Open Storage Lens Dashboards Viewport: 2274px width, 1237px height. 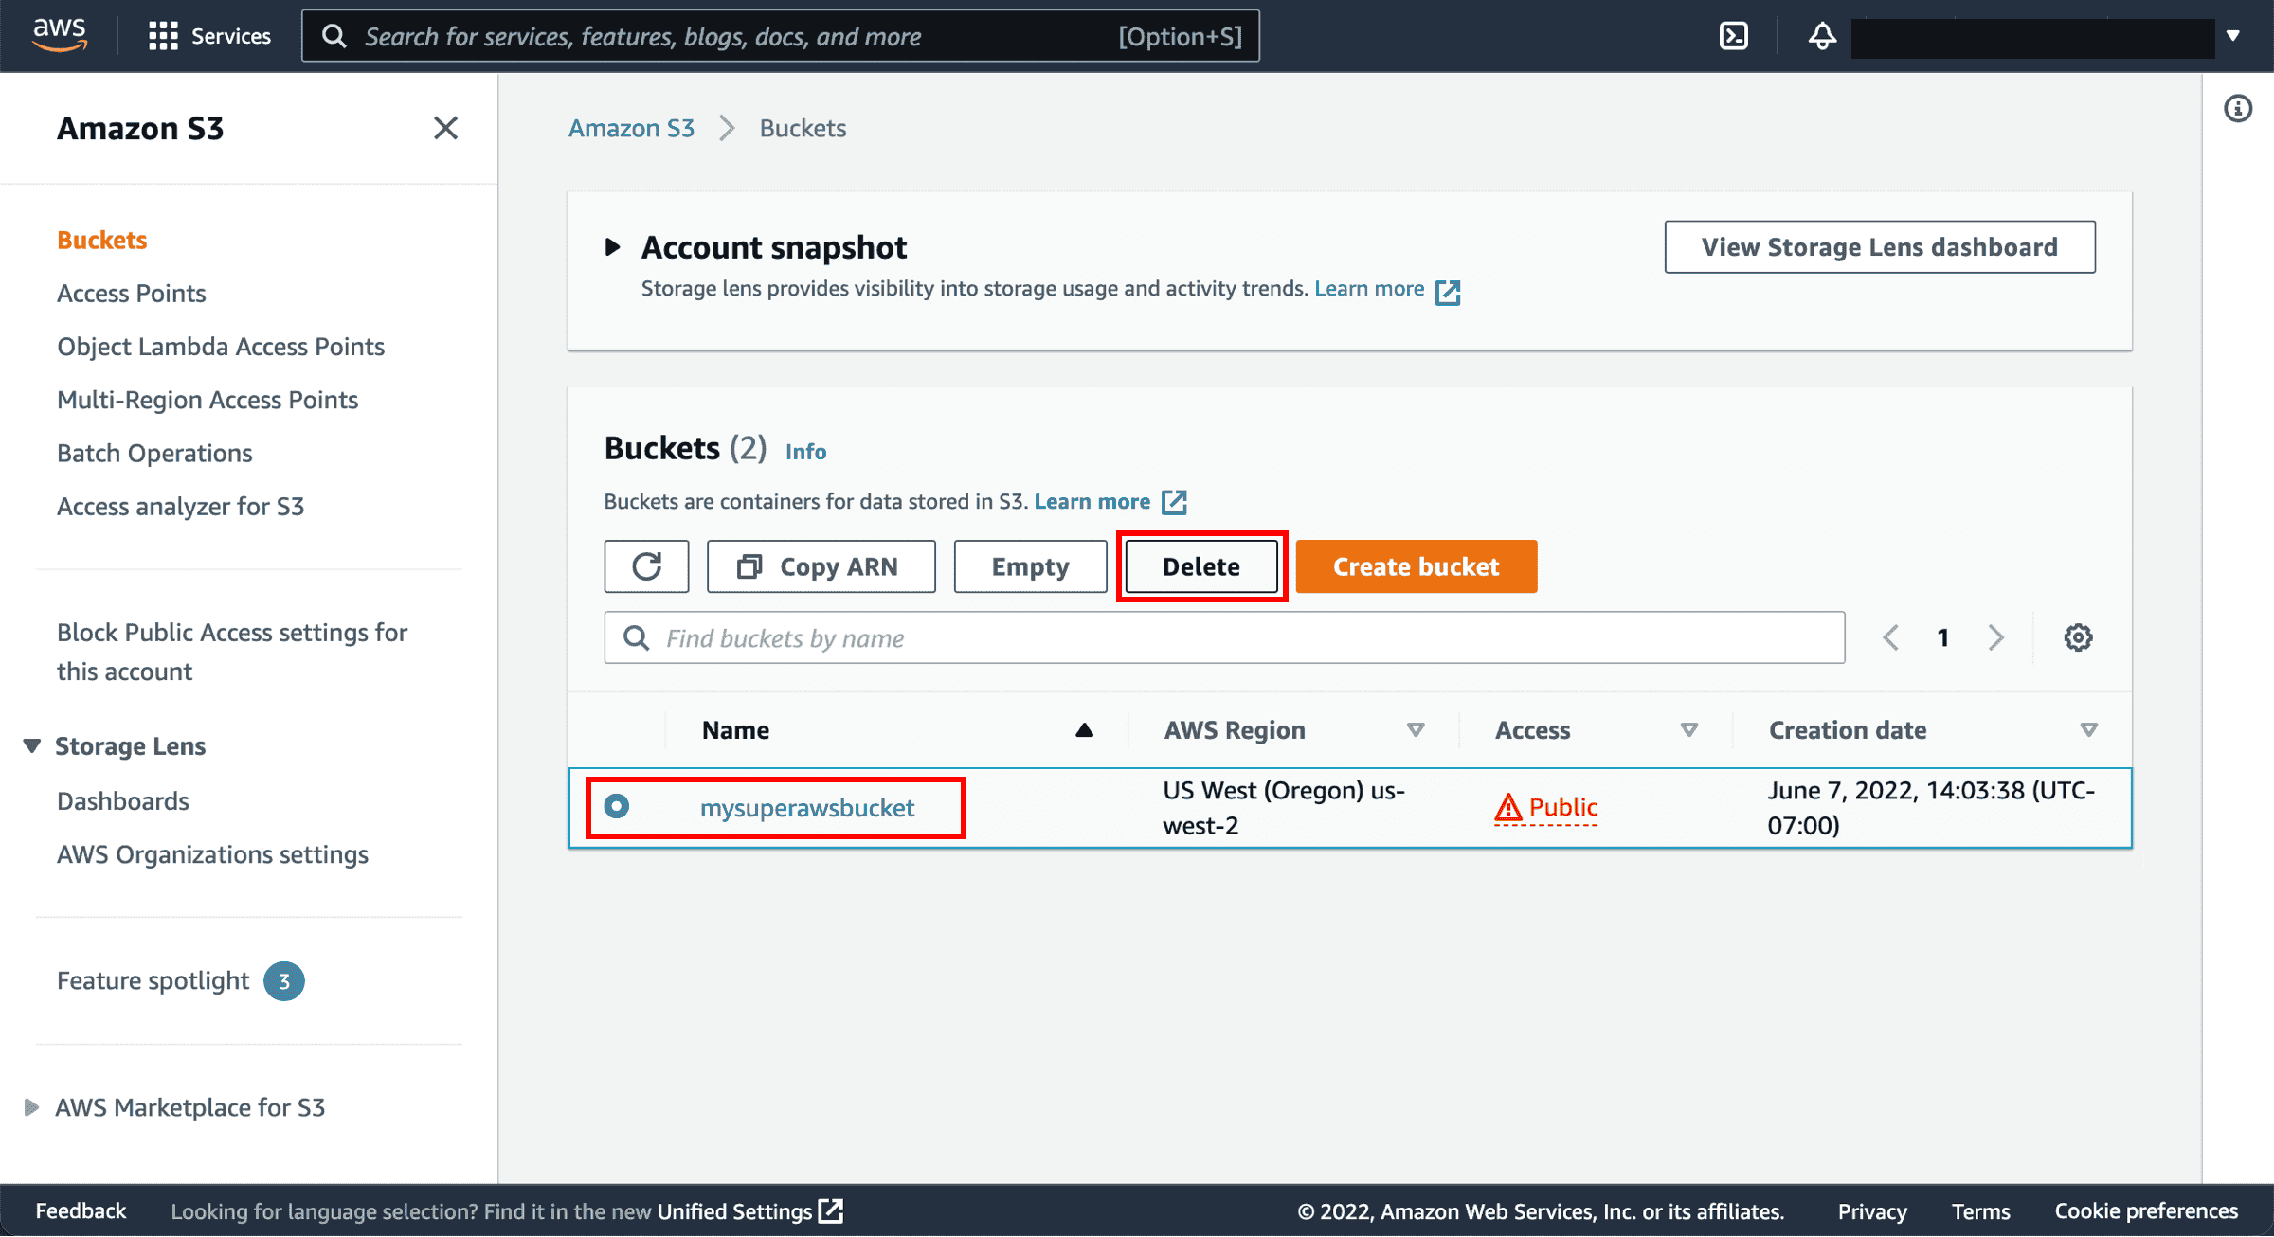coord(123,801)
